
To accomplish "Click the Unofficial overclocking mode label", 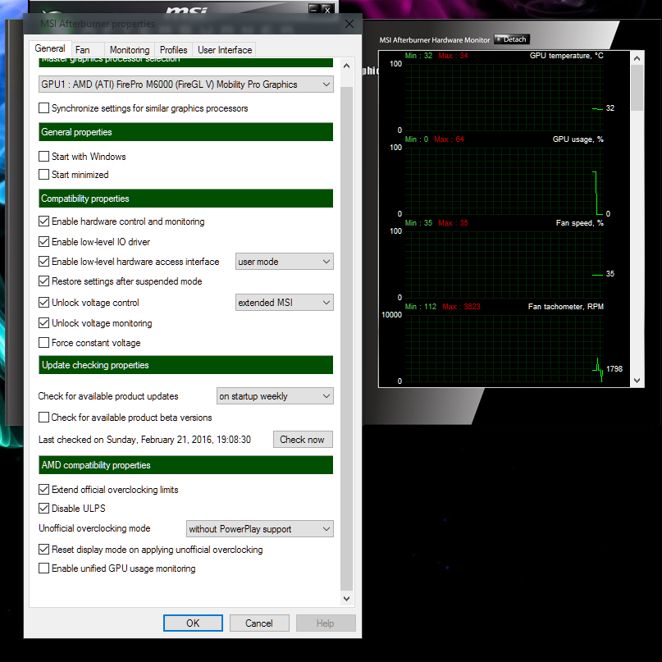I will coord(94,528).
